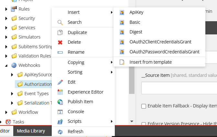Click the Security folder icon
Image resolution: width=217 pixels, height=137 pixels.
click(x=14, y=18)
